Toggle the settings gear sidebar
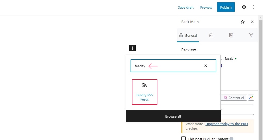 tap(244, 7)
